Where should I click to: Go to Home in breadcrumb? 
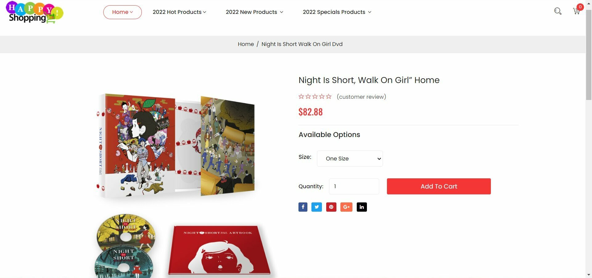click(246, 44)
